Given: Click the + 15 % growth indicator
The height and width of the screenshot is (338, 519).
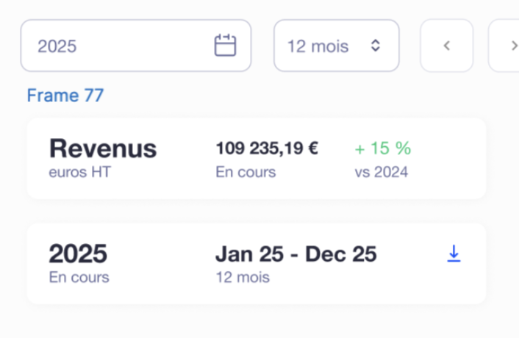Looking at the screenshot, I should pos(382,148).
